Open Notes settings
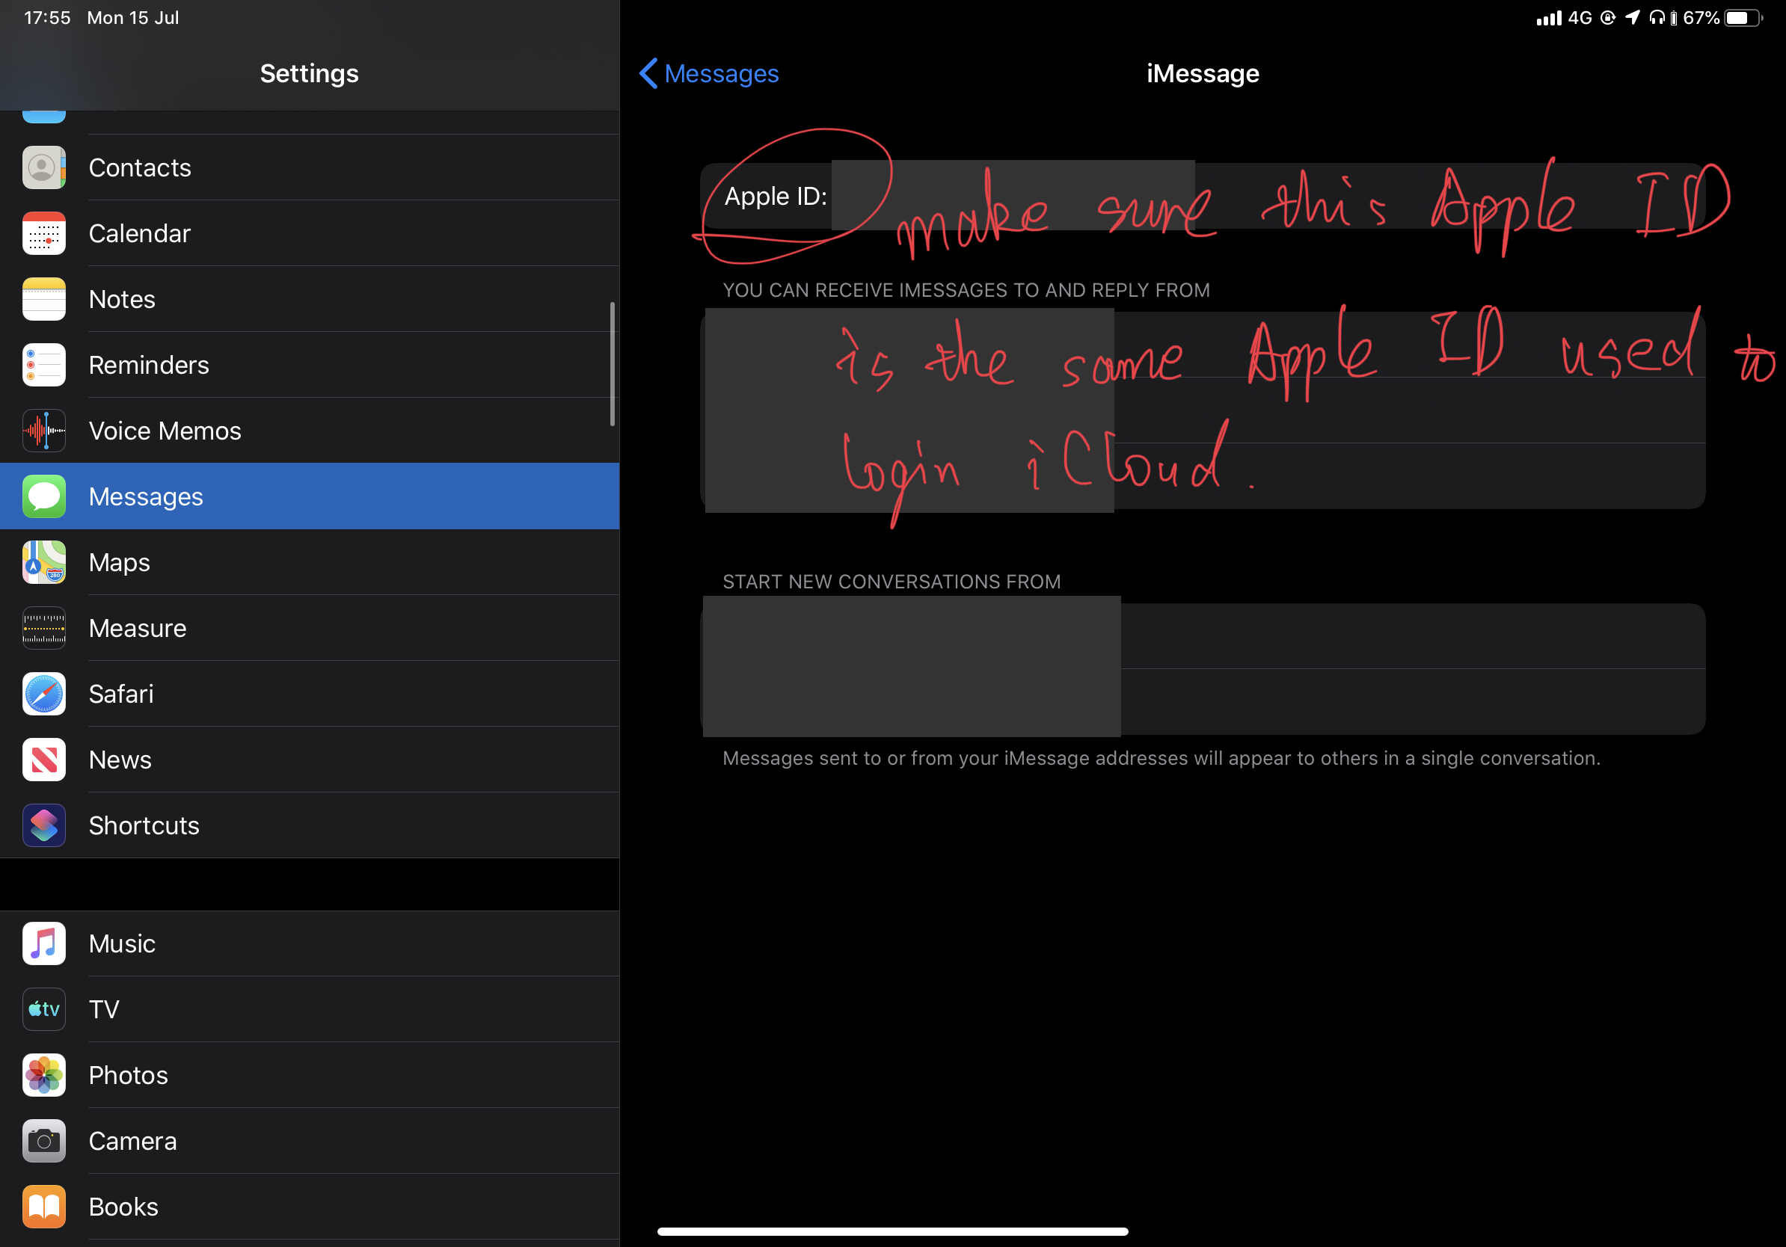Screen dimensions: 1786x1247 pyautogui.click(x=310, y=298)
